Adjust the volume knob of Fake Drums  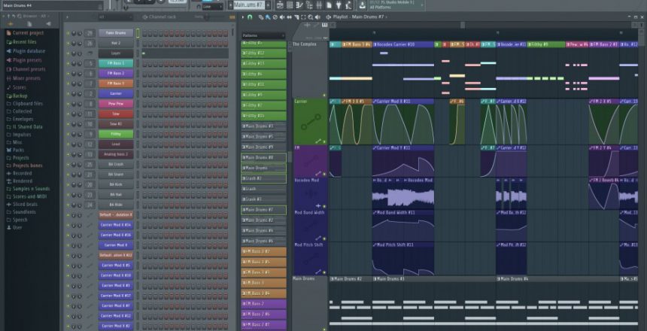tap(74, 33)
